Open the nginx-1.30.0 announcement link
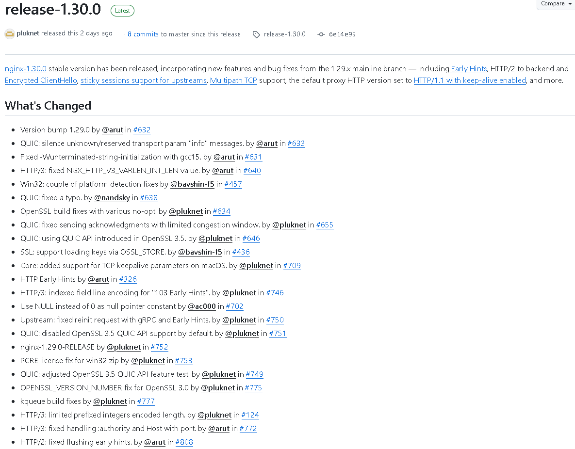 [x=25, y=68]
